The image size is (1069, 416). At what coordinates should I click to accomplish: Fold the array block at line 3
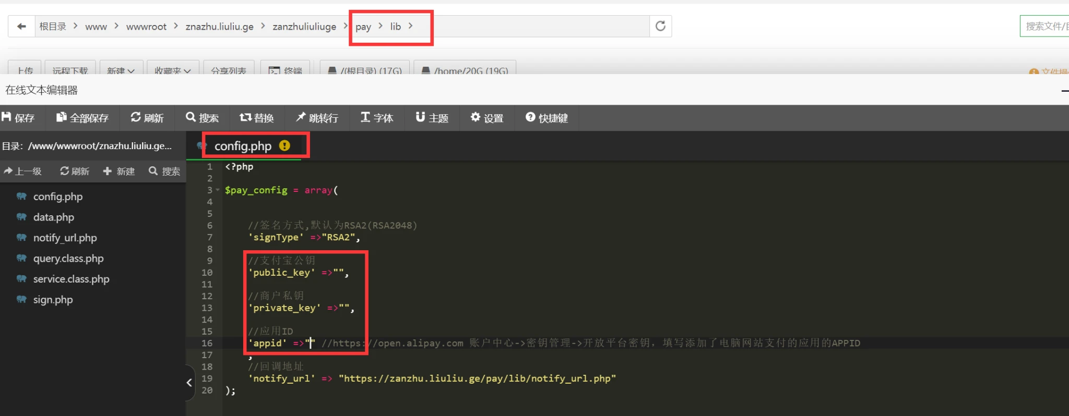tap(218, 190)
